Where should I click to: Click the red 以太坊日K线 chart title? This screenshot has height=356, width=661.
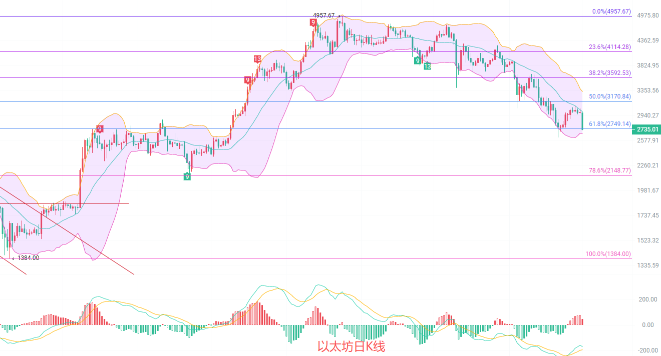click(351, 346)
